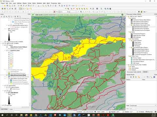
Task: Click QGIS icon in Windows taskbar
Action: pos(69,115)
